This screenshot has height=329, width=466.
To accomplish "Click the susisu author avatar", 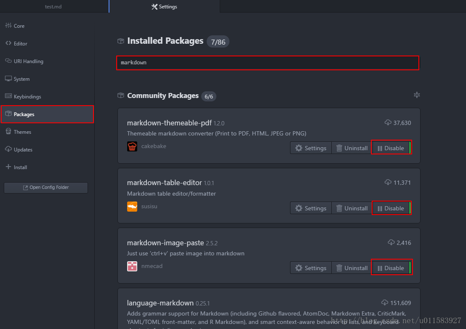I will point(132,207).
